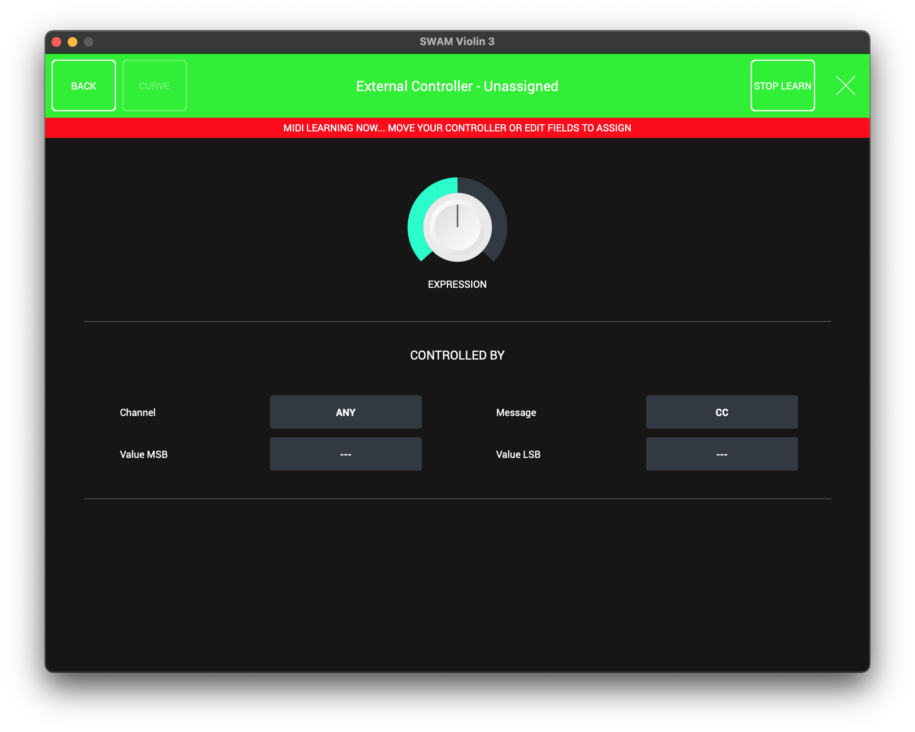
Task: Open the CURVE editor button
Action: point(155,86)
